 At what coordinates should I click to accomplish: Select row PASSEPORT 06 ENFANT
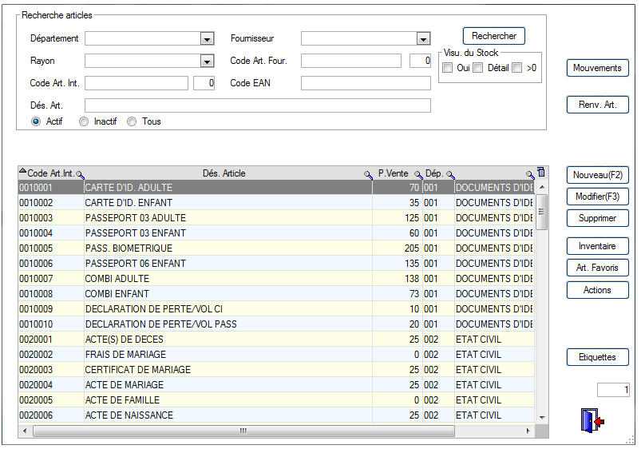[276, 263]
